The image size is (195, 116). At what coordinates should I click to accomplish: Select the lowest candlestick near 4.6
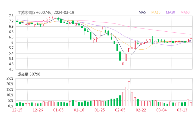(x=123, y=64)
